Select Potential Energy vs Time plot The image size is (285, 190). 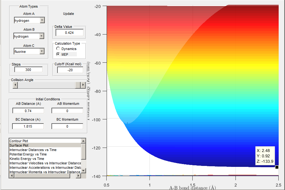click(28, 154)
